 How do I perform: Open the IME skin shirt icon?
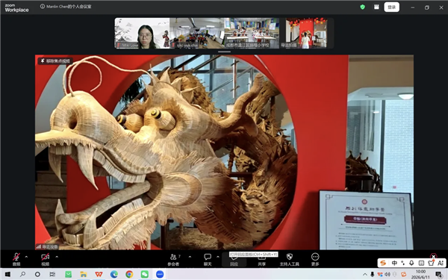click(431, 263)
